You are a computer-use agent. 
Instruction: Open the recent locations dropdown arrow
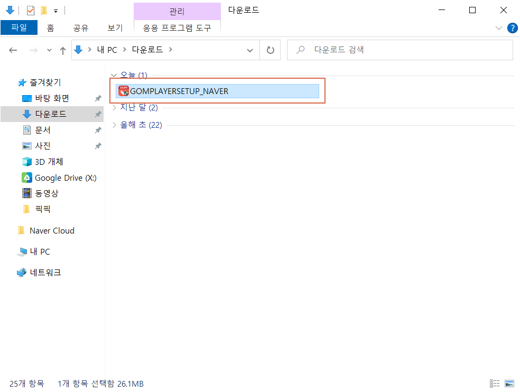click(x=50, y=50)
